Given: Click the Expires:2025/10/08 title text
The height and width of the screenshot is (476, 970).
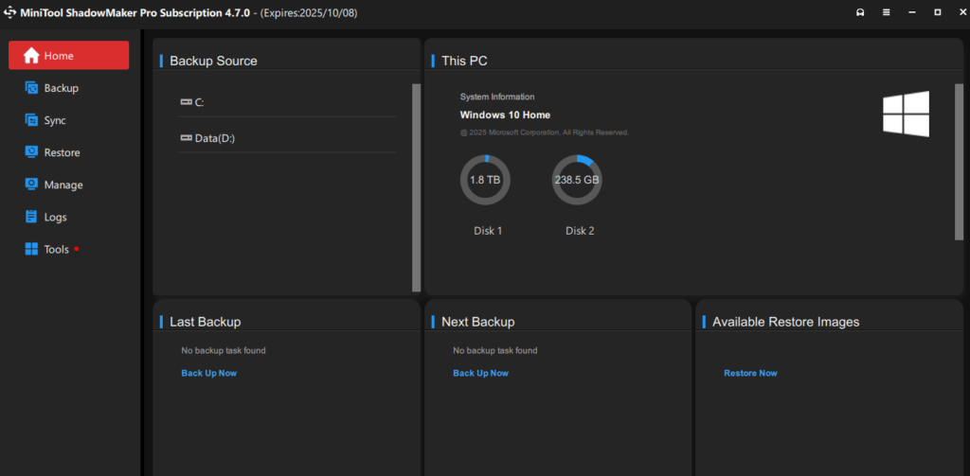Looking at the screenshot, I should (x=310, y=12).
